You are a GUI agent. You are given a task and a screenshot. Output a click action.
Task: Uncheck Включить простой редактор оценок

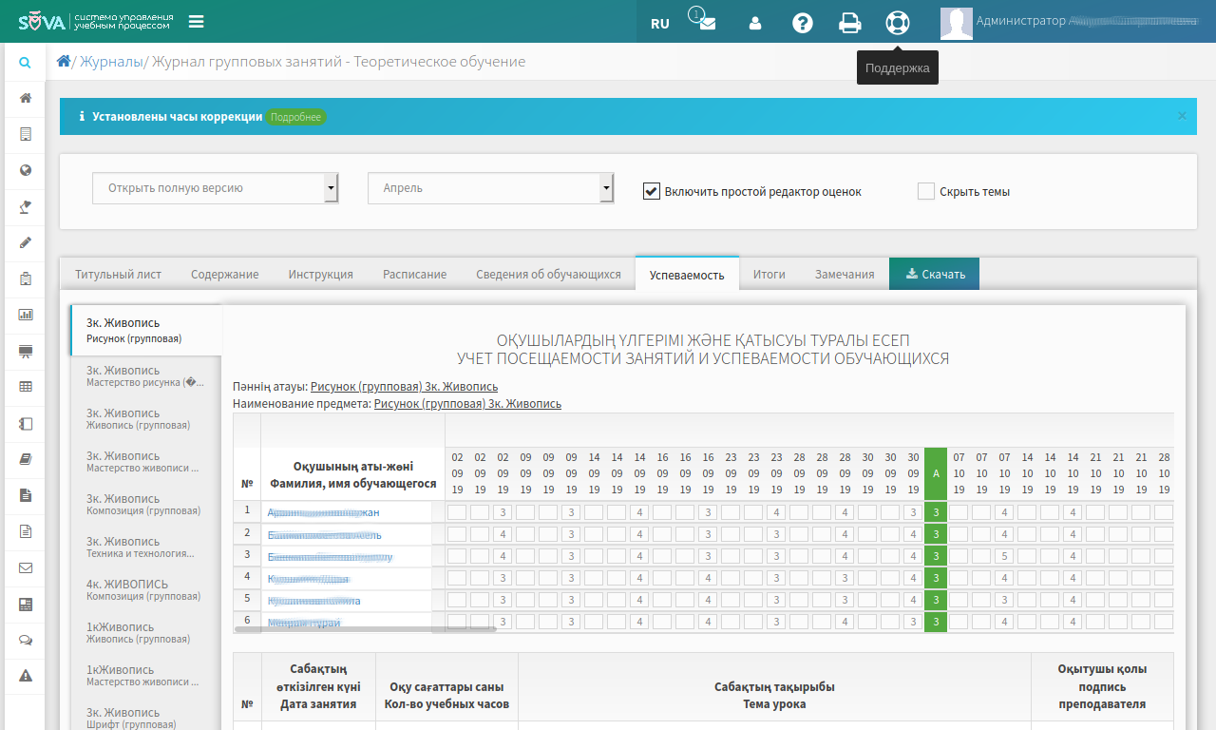pyautogui.click(x=651, y=191)
